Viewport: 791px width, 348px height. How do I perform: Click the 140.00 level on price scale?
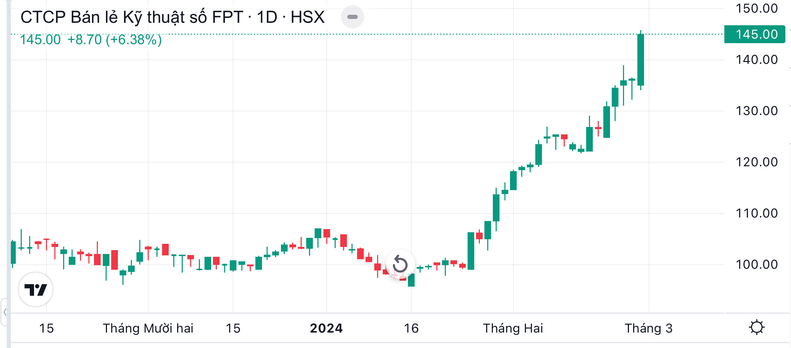pos(757,60)
